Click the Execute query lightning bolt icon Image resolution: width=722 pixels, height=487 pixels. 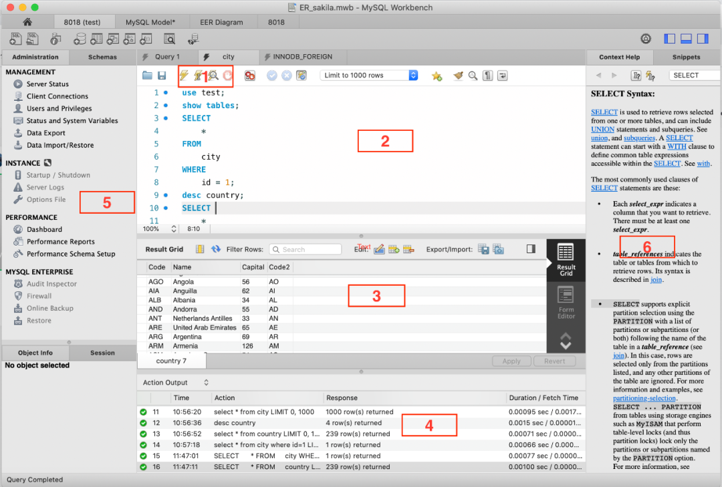pyautogui.click(x=184, y=76)
